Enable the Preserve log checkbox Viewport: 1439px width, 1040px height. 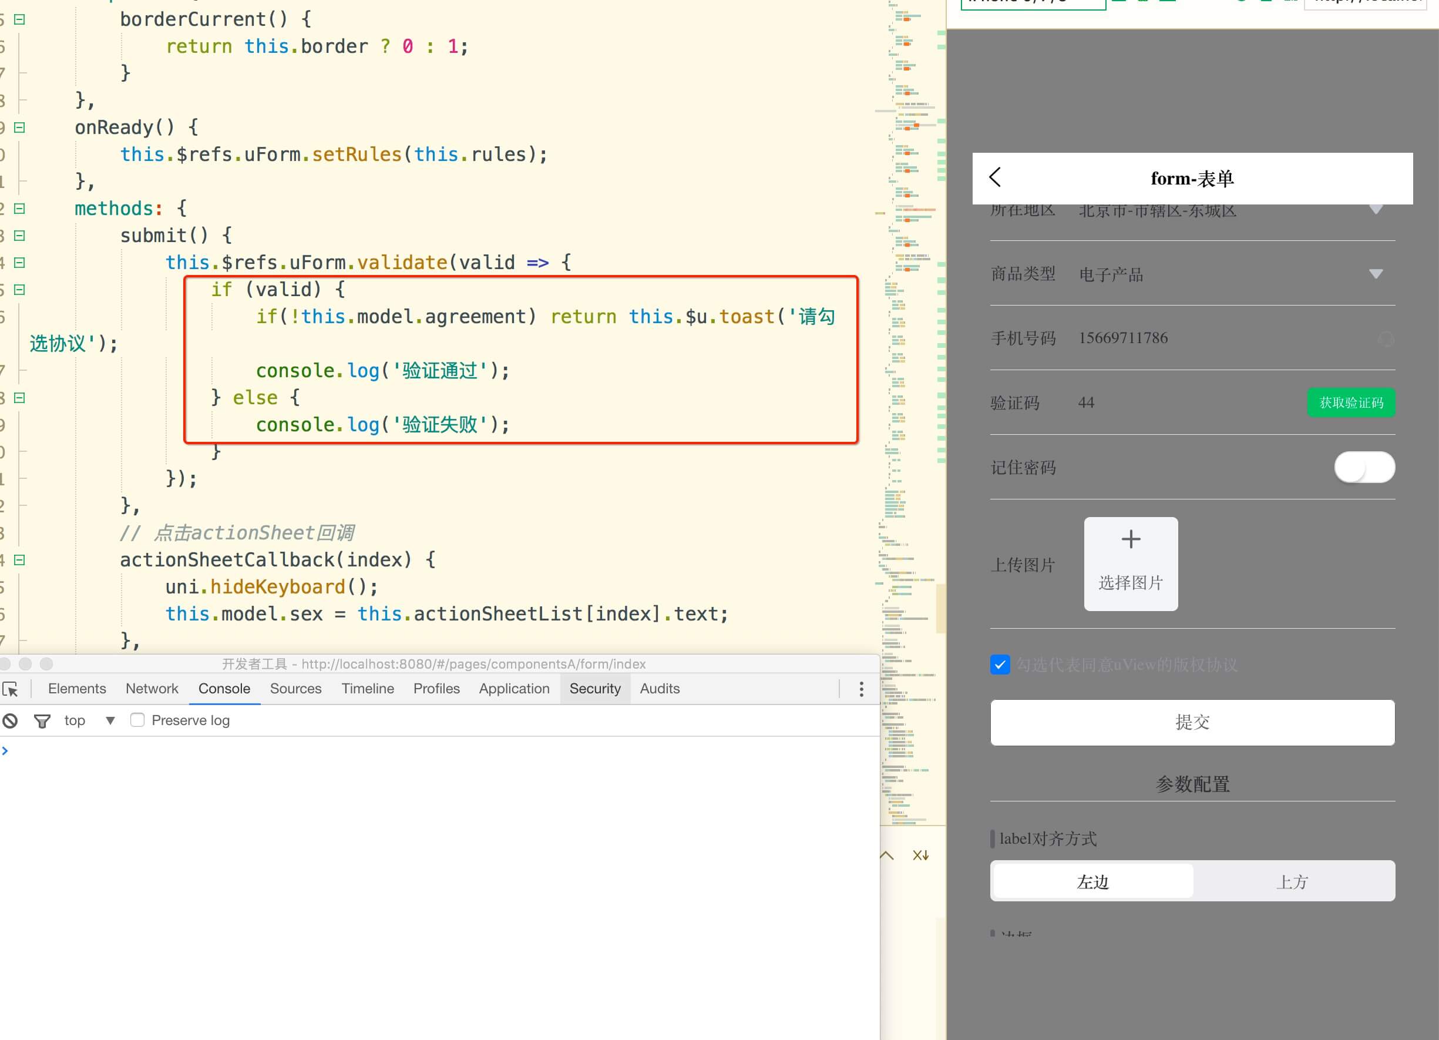137,720
